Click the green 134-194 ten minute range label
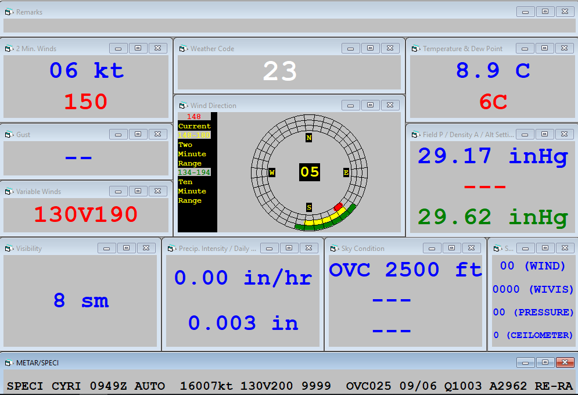Image resolution: width=578 pixels, height=395 pixels. 194,173
